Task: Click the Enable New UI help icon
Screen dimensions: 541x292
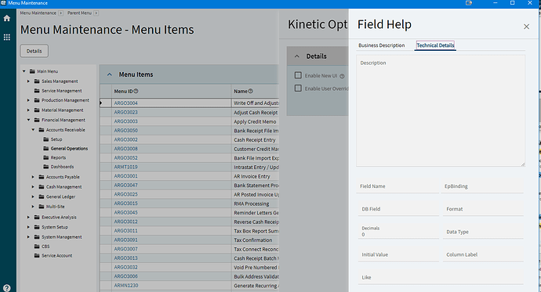Action: pyautogui.click(x=342, y=76)
